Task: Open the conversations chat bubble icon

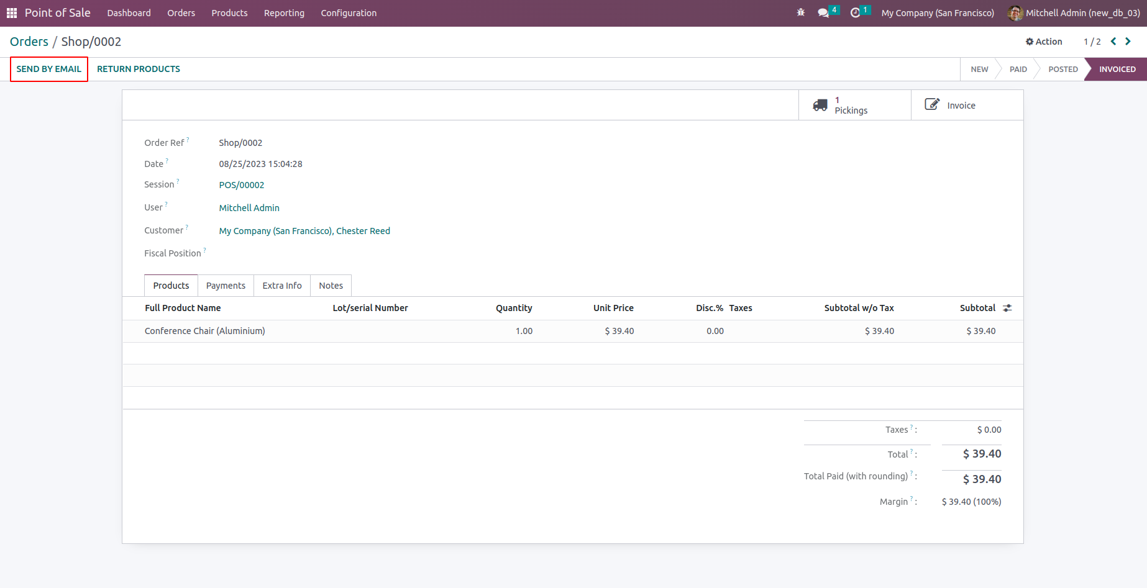Action: 823,13
